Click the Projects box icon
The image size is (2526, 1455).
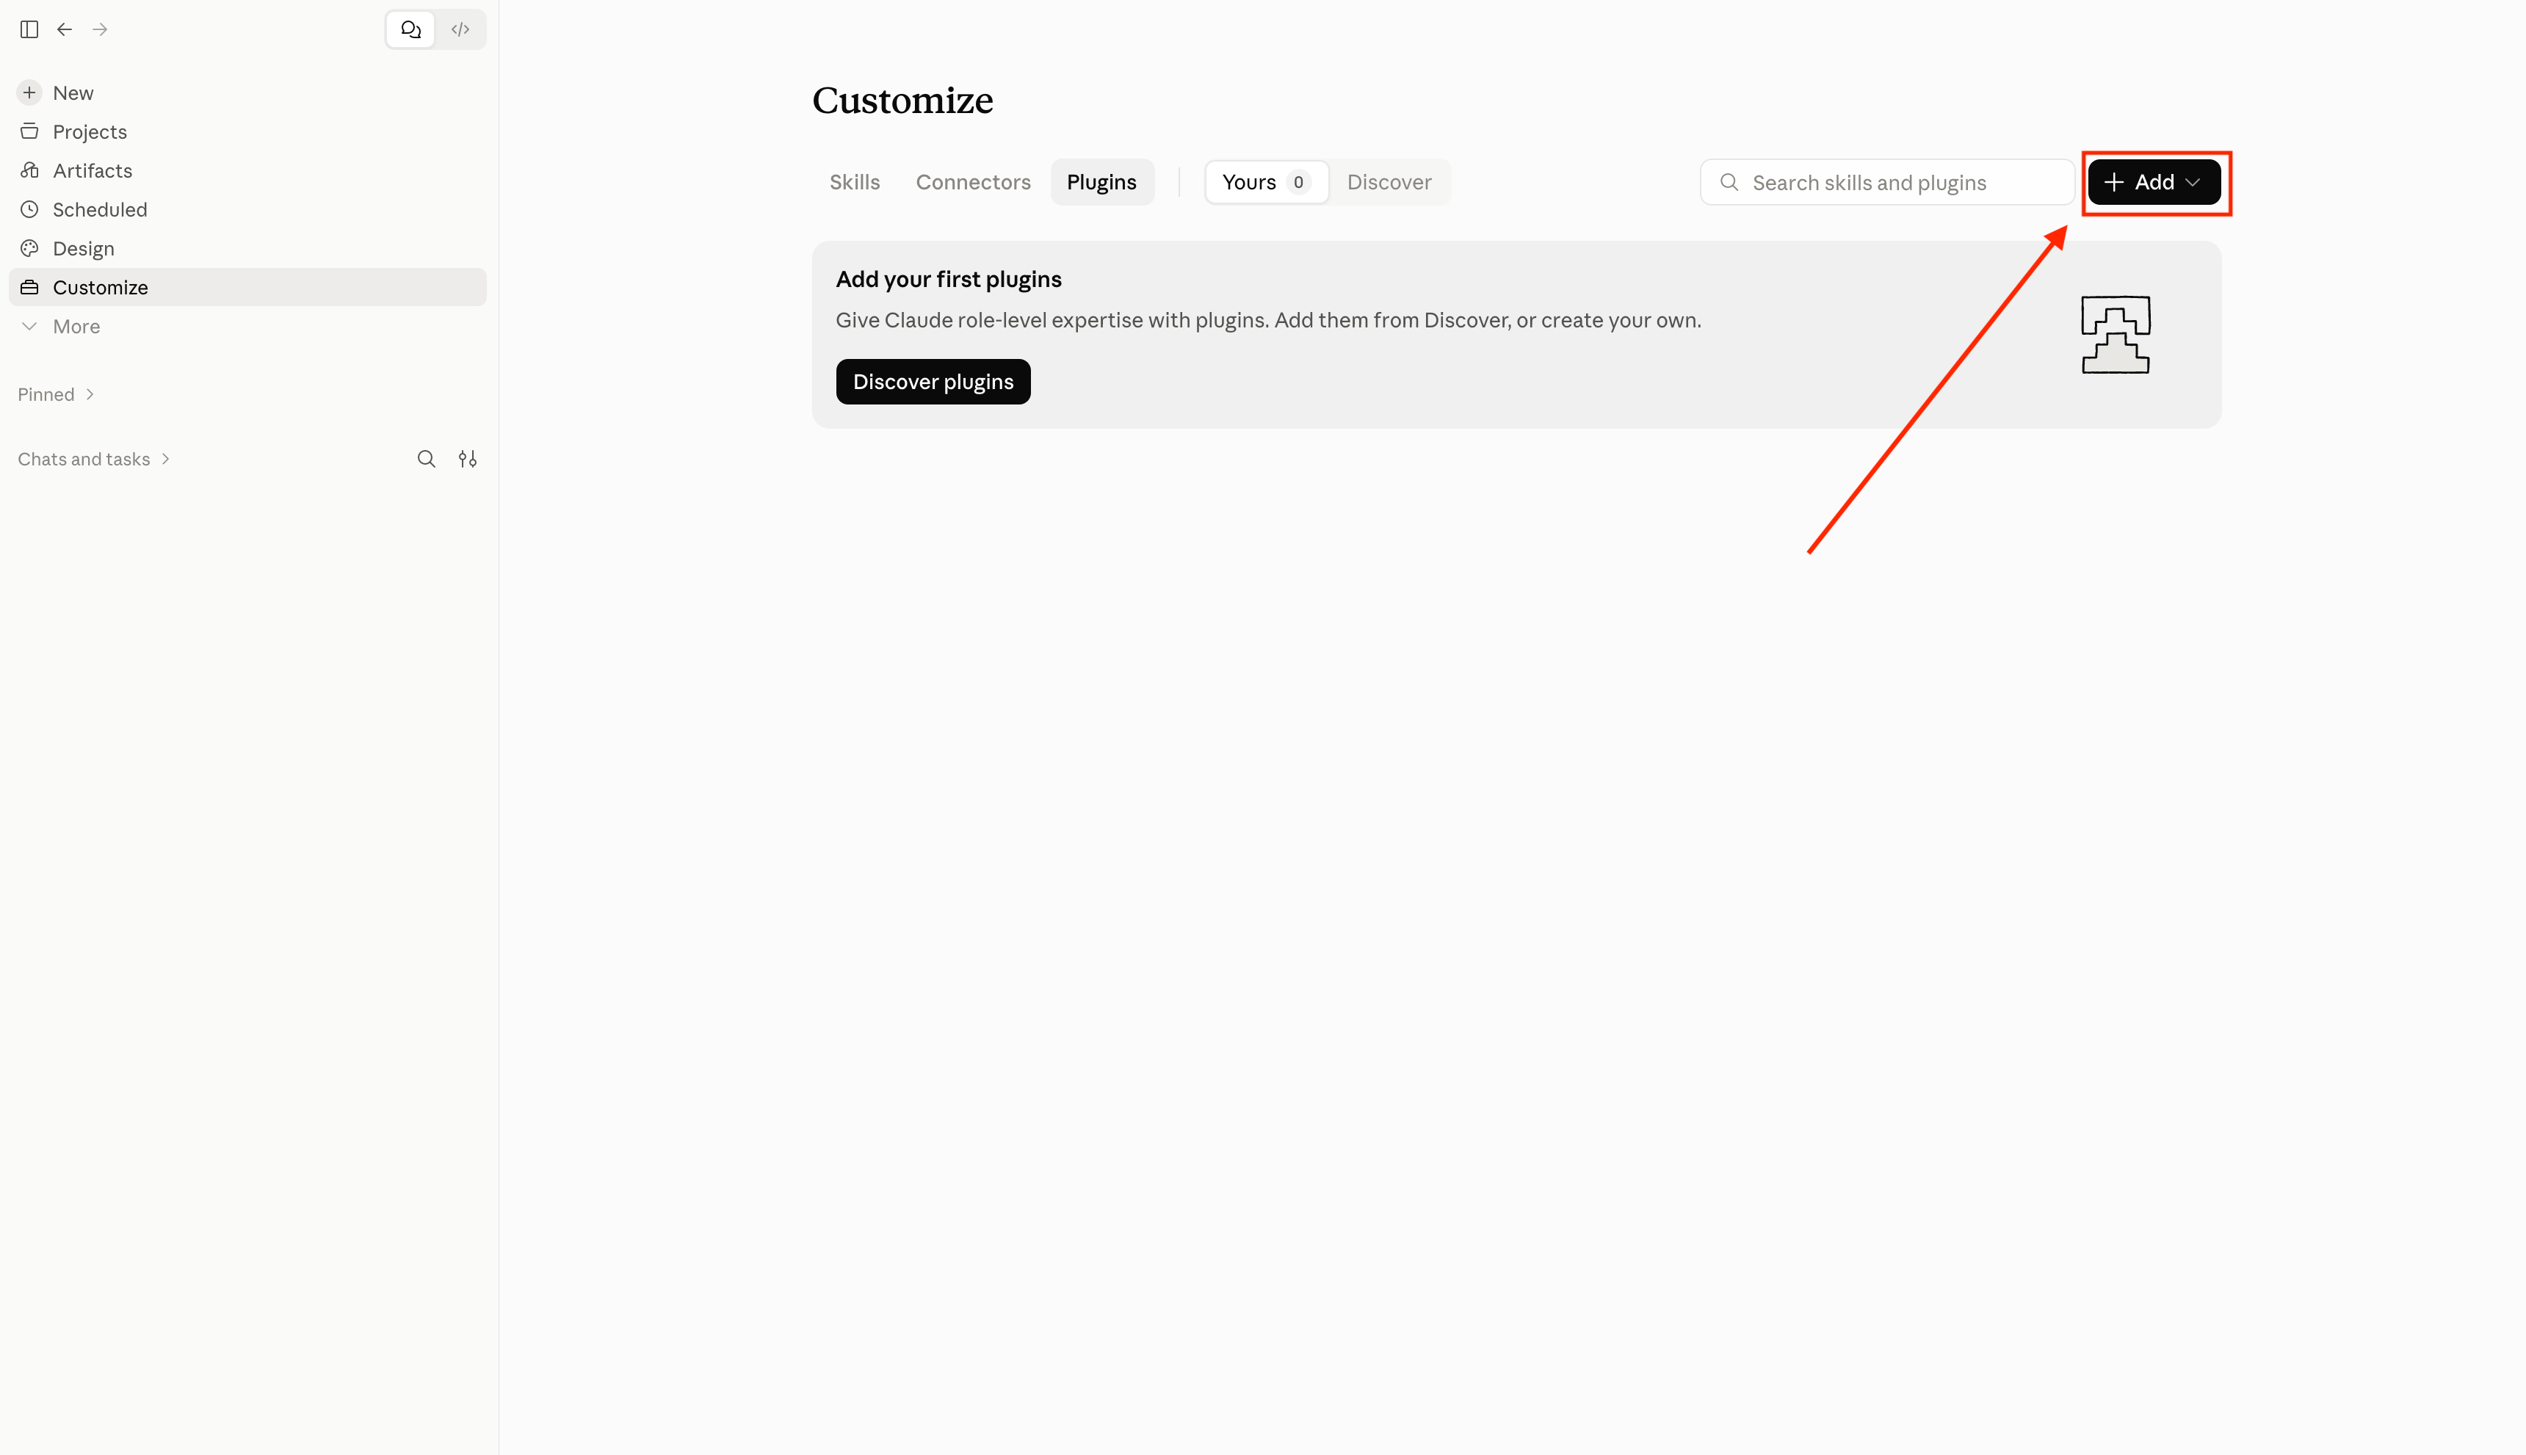click(29, 132)
